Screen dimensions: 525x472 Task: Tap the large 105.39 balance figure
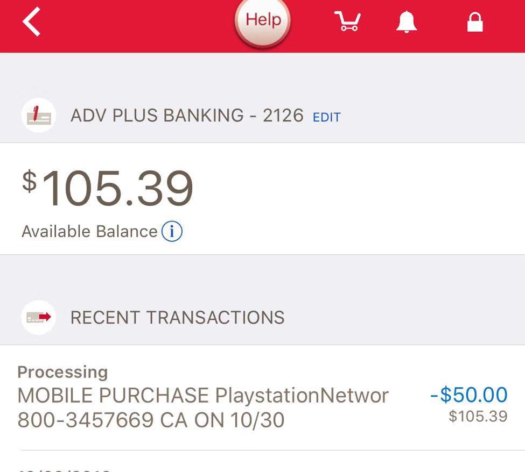[117, 188]
